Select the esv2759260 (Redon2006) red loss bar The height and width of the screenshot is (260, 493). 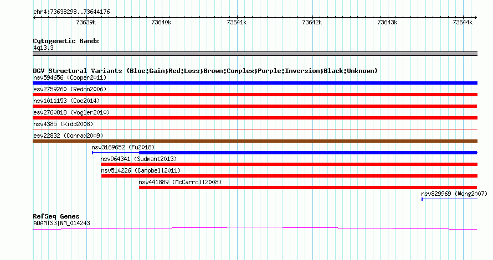pos(255,95)
